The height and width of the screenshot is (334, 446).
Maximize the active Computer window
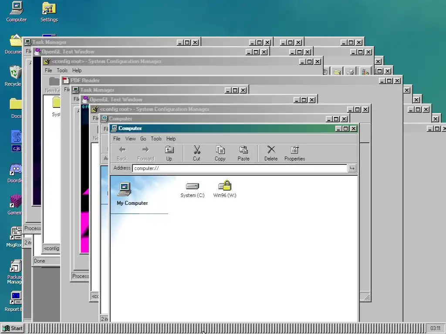345,129
